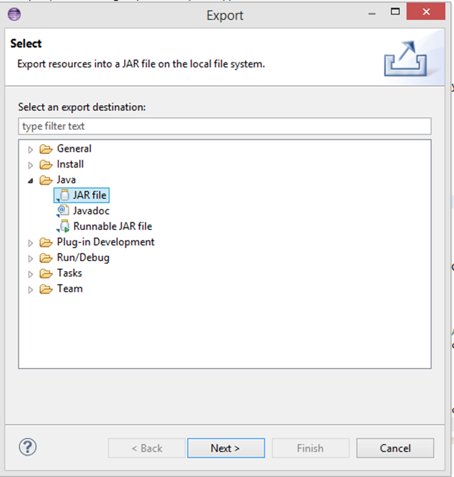Viewport: 454px width, 477px height.
Task: Click the JAR file icon
Action: [63, 195]
